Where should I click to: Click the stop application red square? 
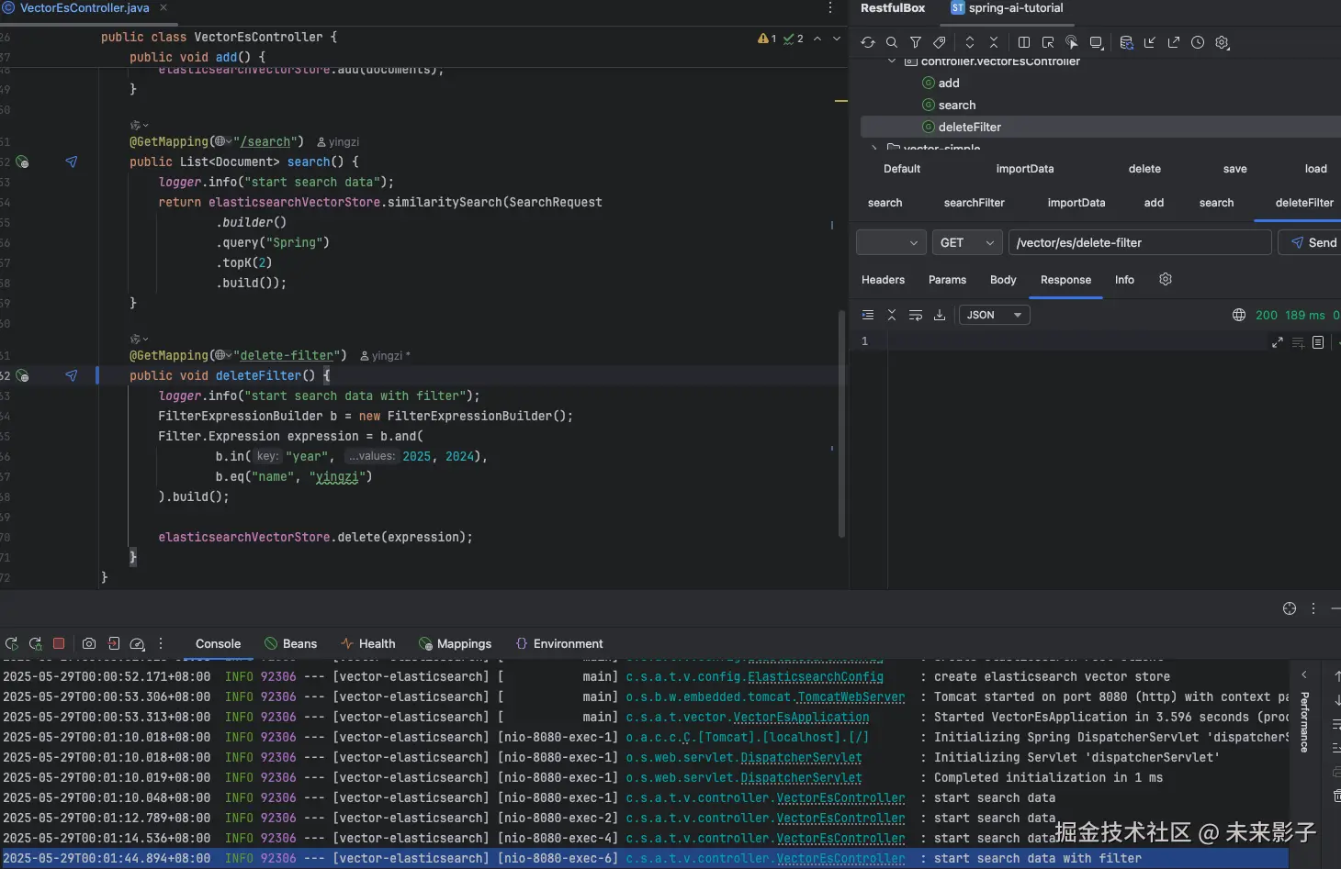[59, 643]
